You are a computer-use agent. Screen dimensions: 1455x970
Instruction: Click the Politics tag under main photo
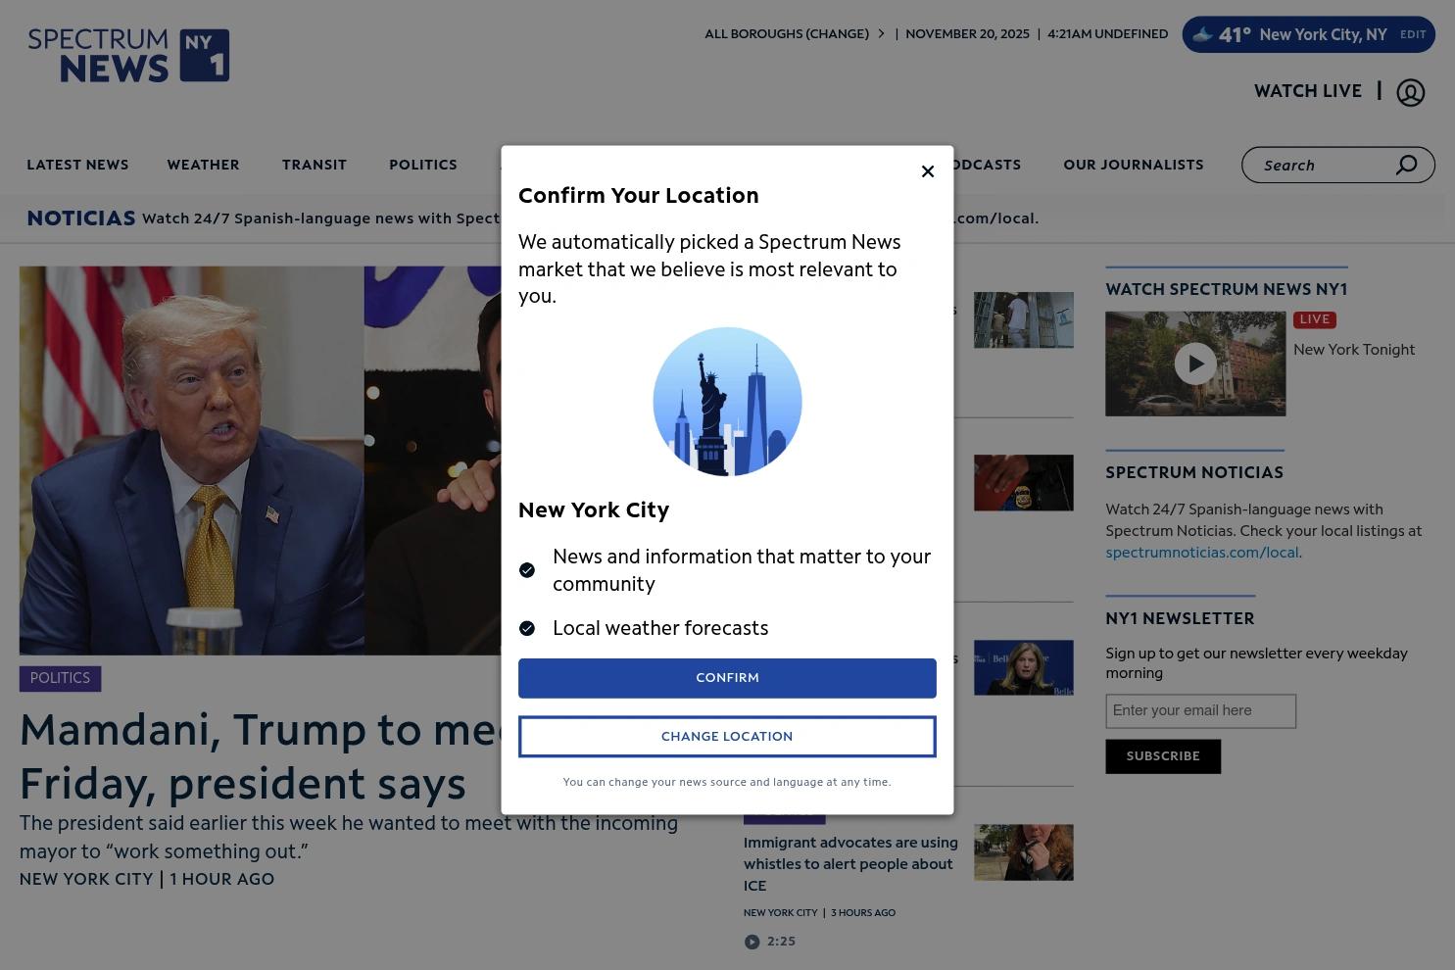[x=60, y=678]
